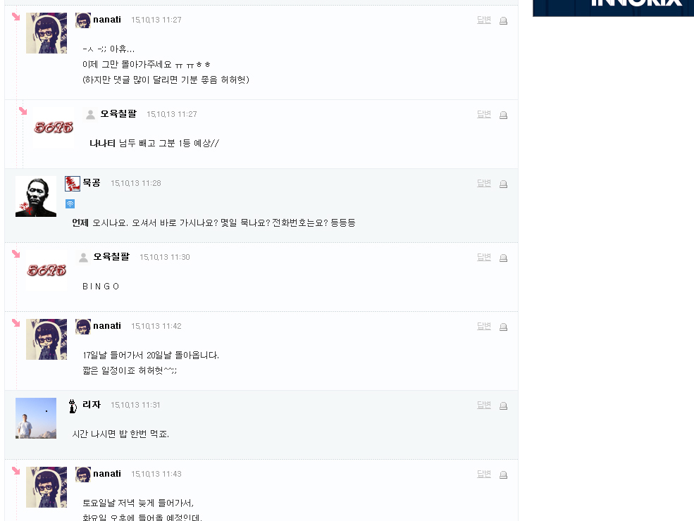Click 답변 reply link on nanati's 11:27 comment
This screenshot has width=694, height=521.
484,20
